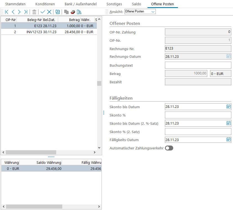Go to the next record arrow
This screenshot has height=210, width=233.
[19, 12]
